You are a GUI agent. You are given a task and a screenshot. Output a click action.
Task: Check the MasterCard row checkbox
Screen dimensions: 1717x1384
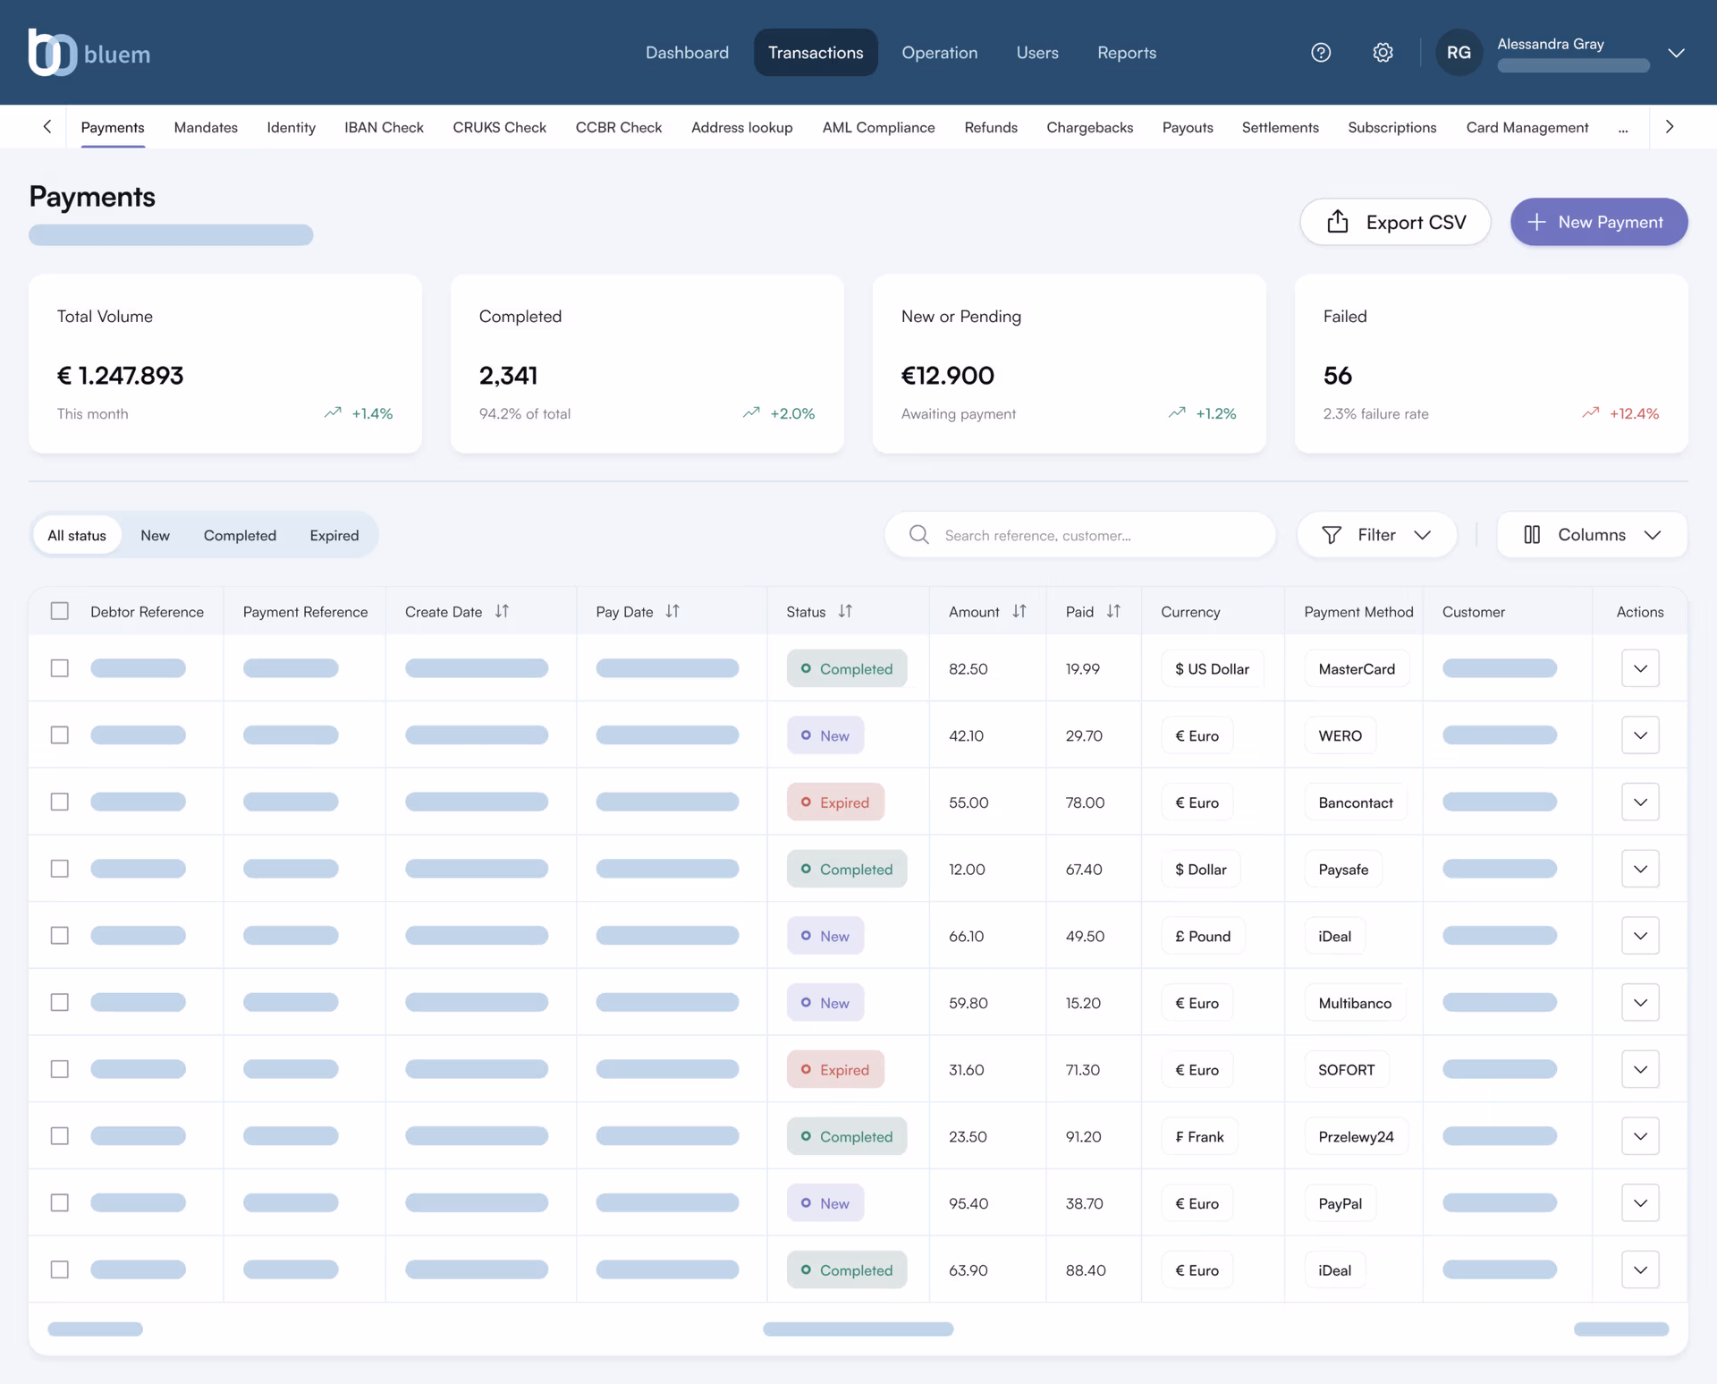click(x=60, y=668)
